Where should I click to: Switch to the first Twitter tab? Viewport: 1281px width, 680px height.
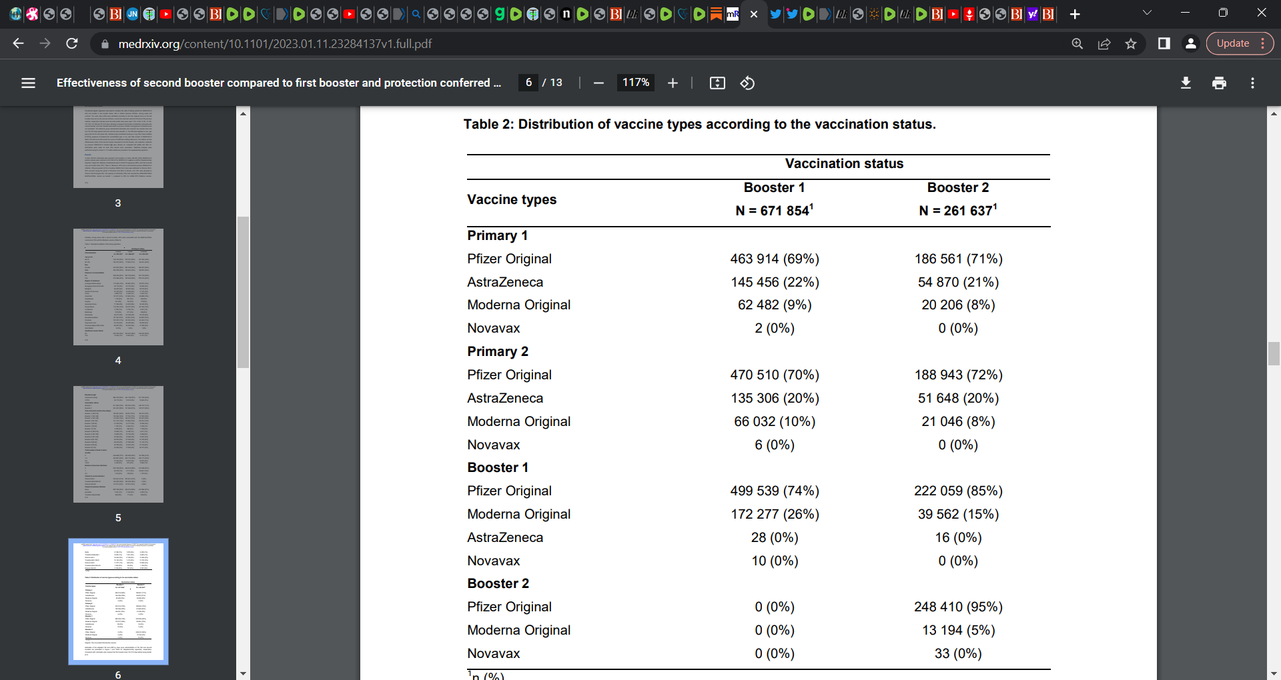click(775, 14)
